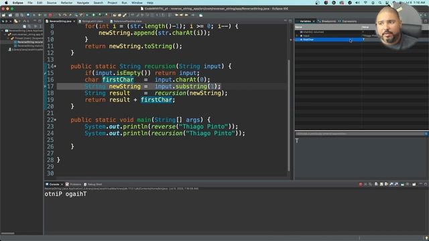Open the File menu

click(x=30, y=3)
